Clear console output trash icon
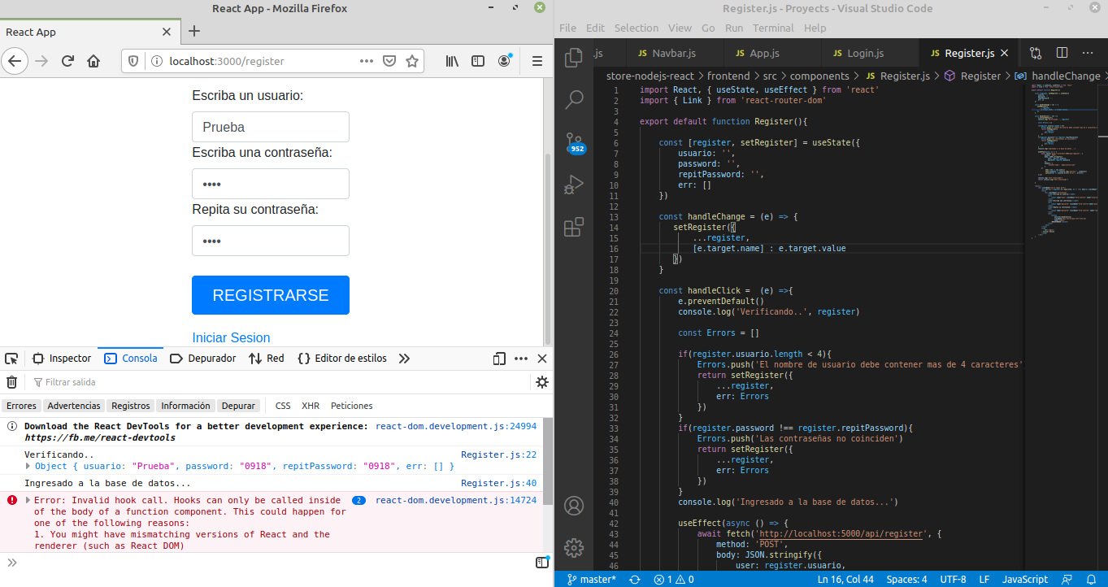Viewport: 1108px width, 587px height. tap(11, 382)
